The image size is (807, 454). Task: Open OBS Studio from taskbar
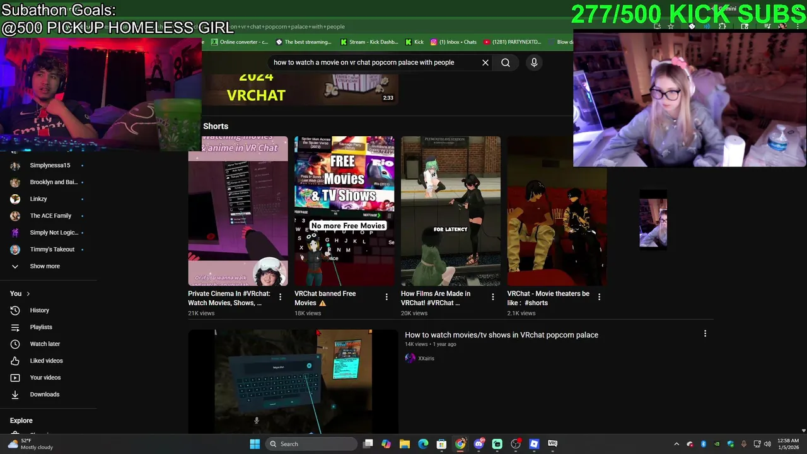pyautogui.click(x=516, y=444)
